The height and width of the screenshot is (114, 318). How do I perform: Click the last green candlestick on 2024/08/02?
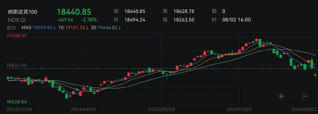click(315, 75)
